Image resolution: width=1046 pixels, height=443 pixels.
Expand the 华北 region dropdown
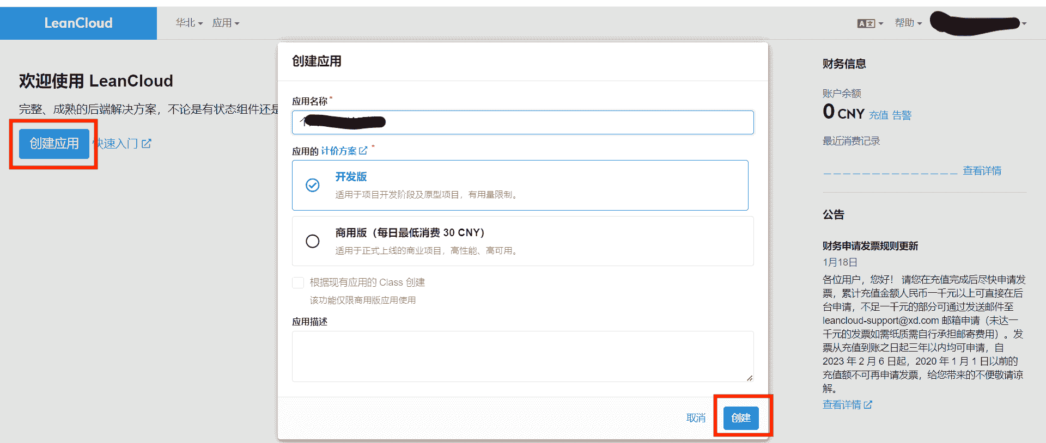[189, 23]
